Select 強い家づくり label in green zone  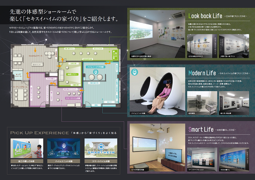69,49
